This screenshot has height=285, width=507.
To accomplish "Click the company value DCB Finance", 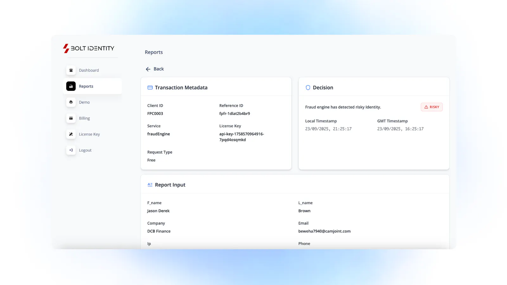I will (159, 231).
